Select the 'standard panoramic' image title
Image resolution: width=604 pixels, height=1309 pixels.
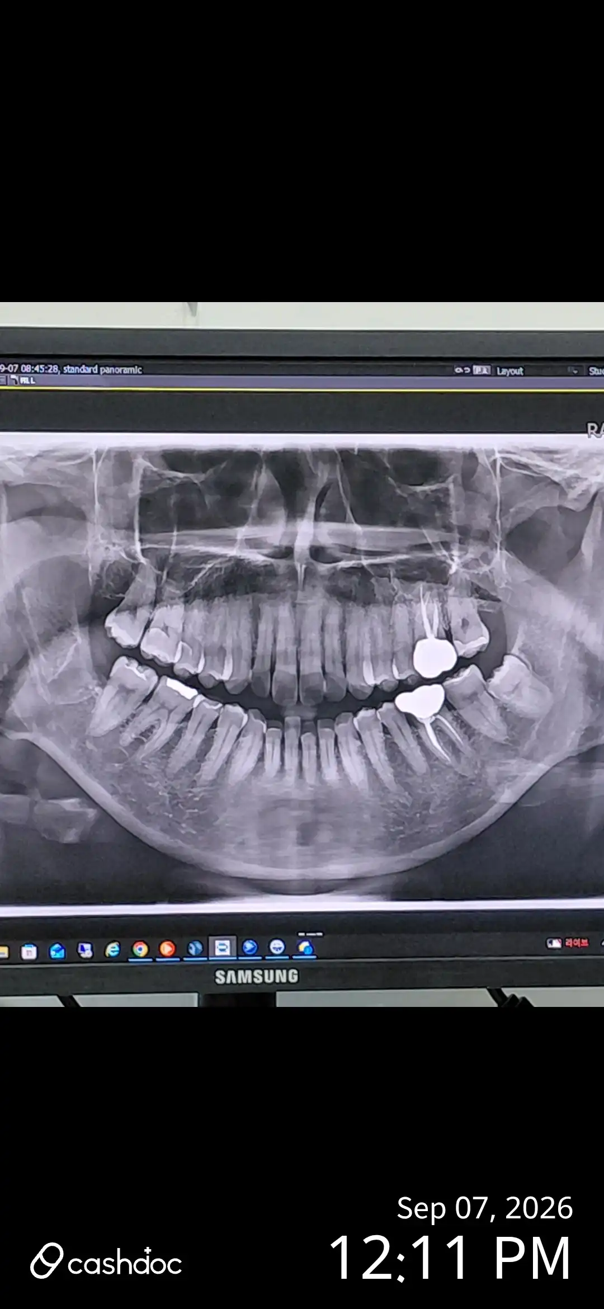102,369
